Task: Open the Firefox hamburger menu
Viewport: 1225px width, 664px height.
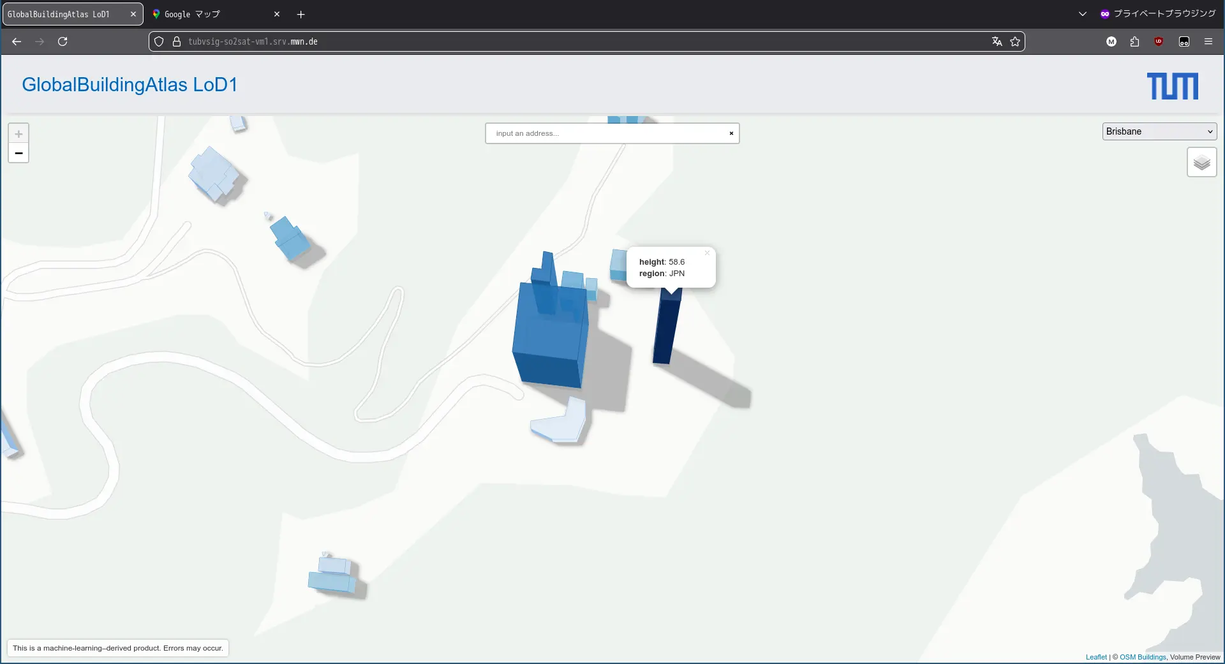Action: pos(1208,41)
